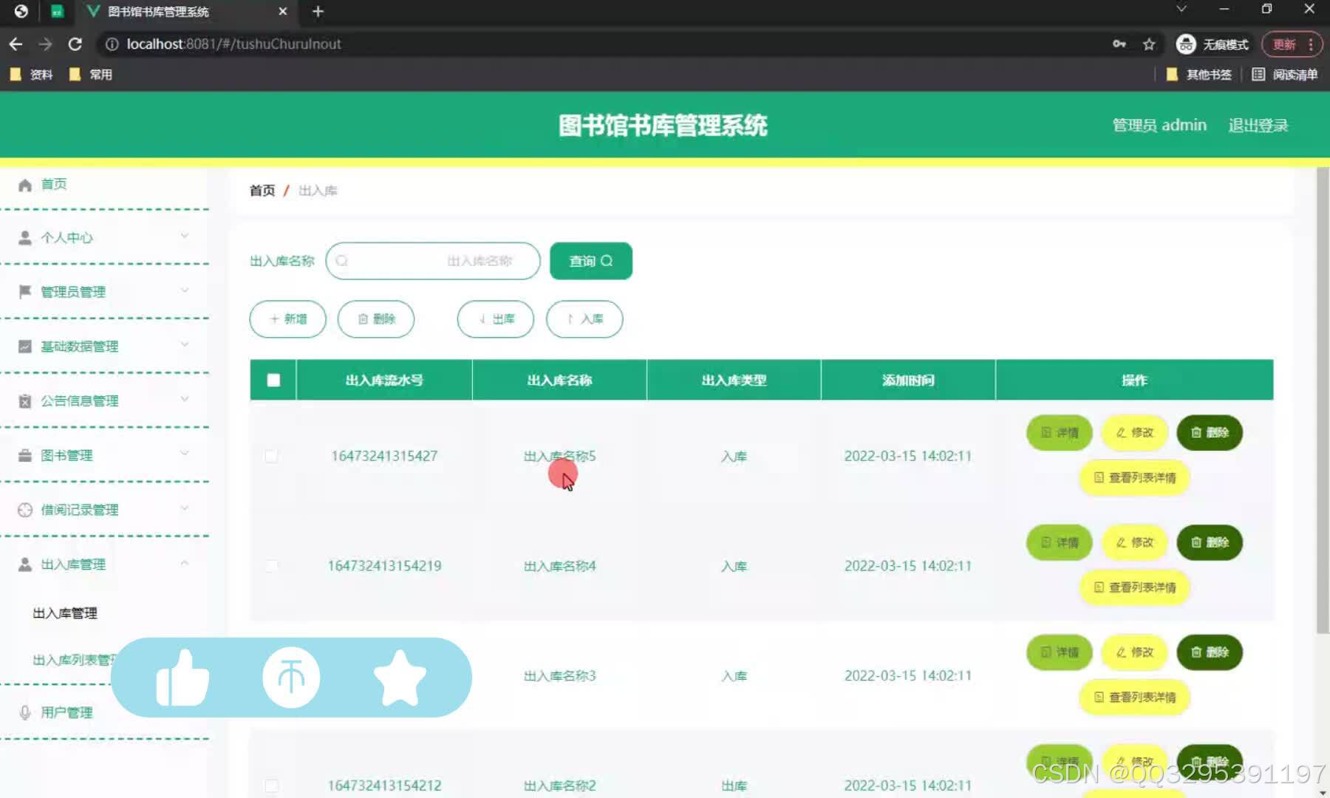
Task: Close the 图书馆书库管理系统 browser tab
Action: [x=282, y=11]
